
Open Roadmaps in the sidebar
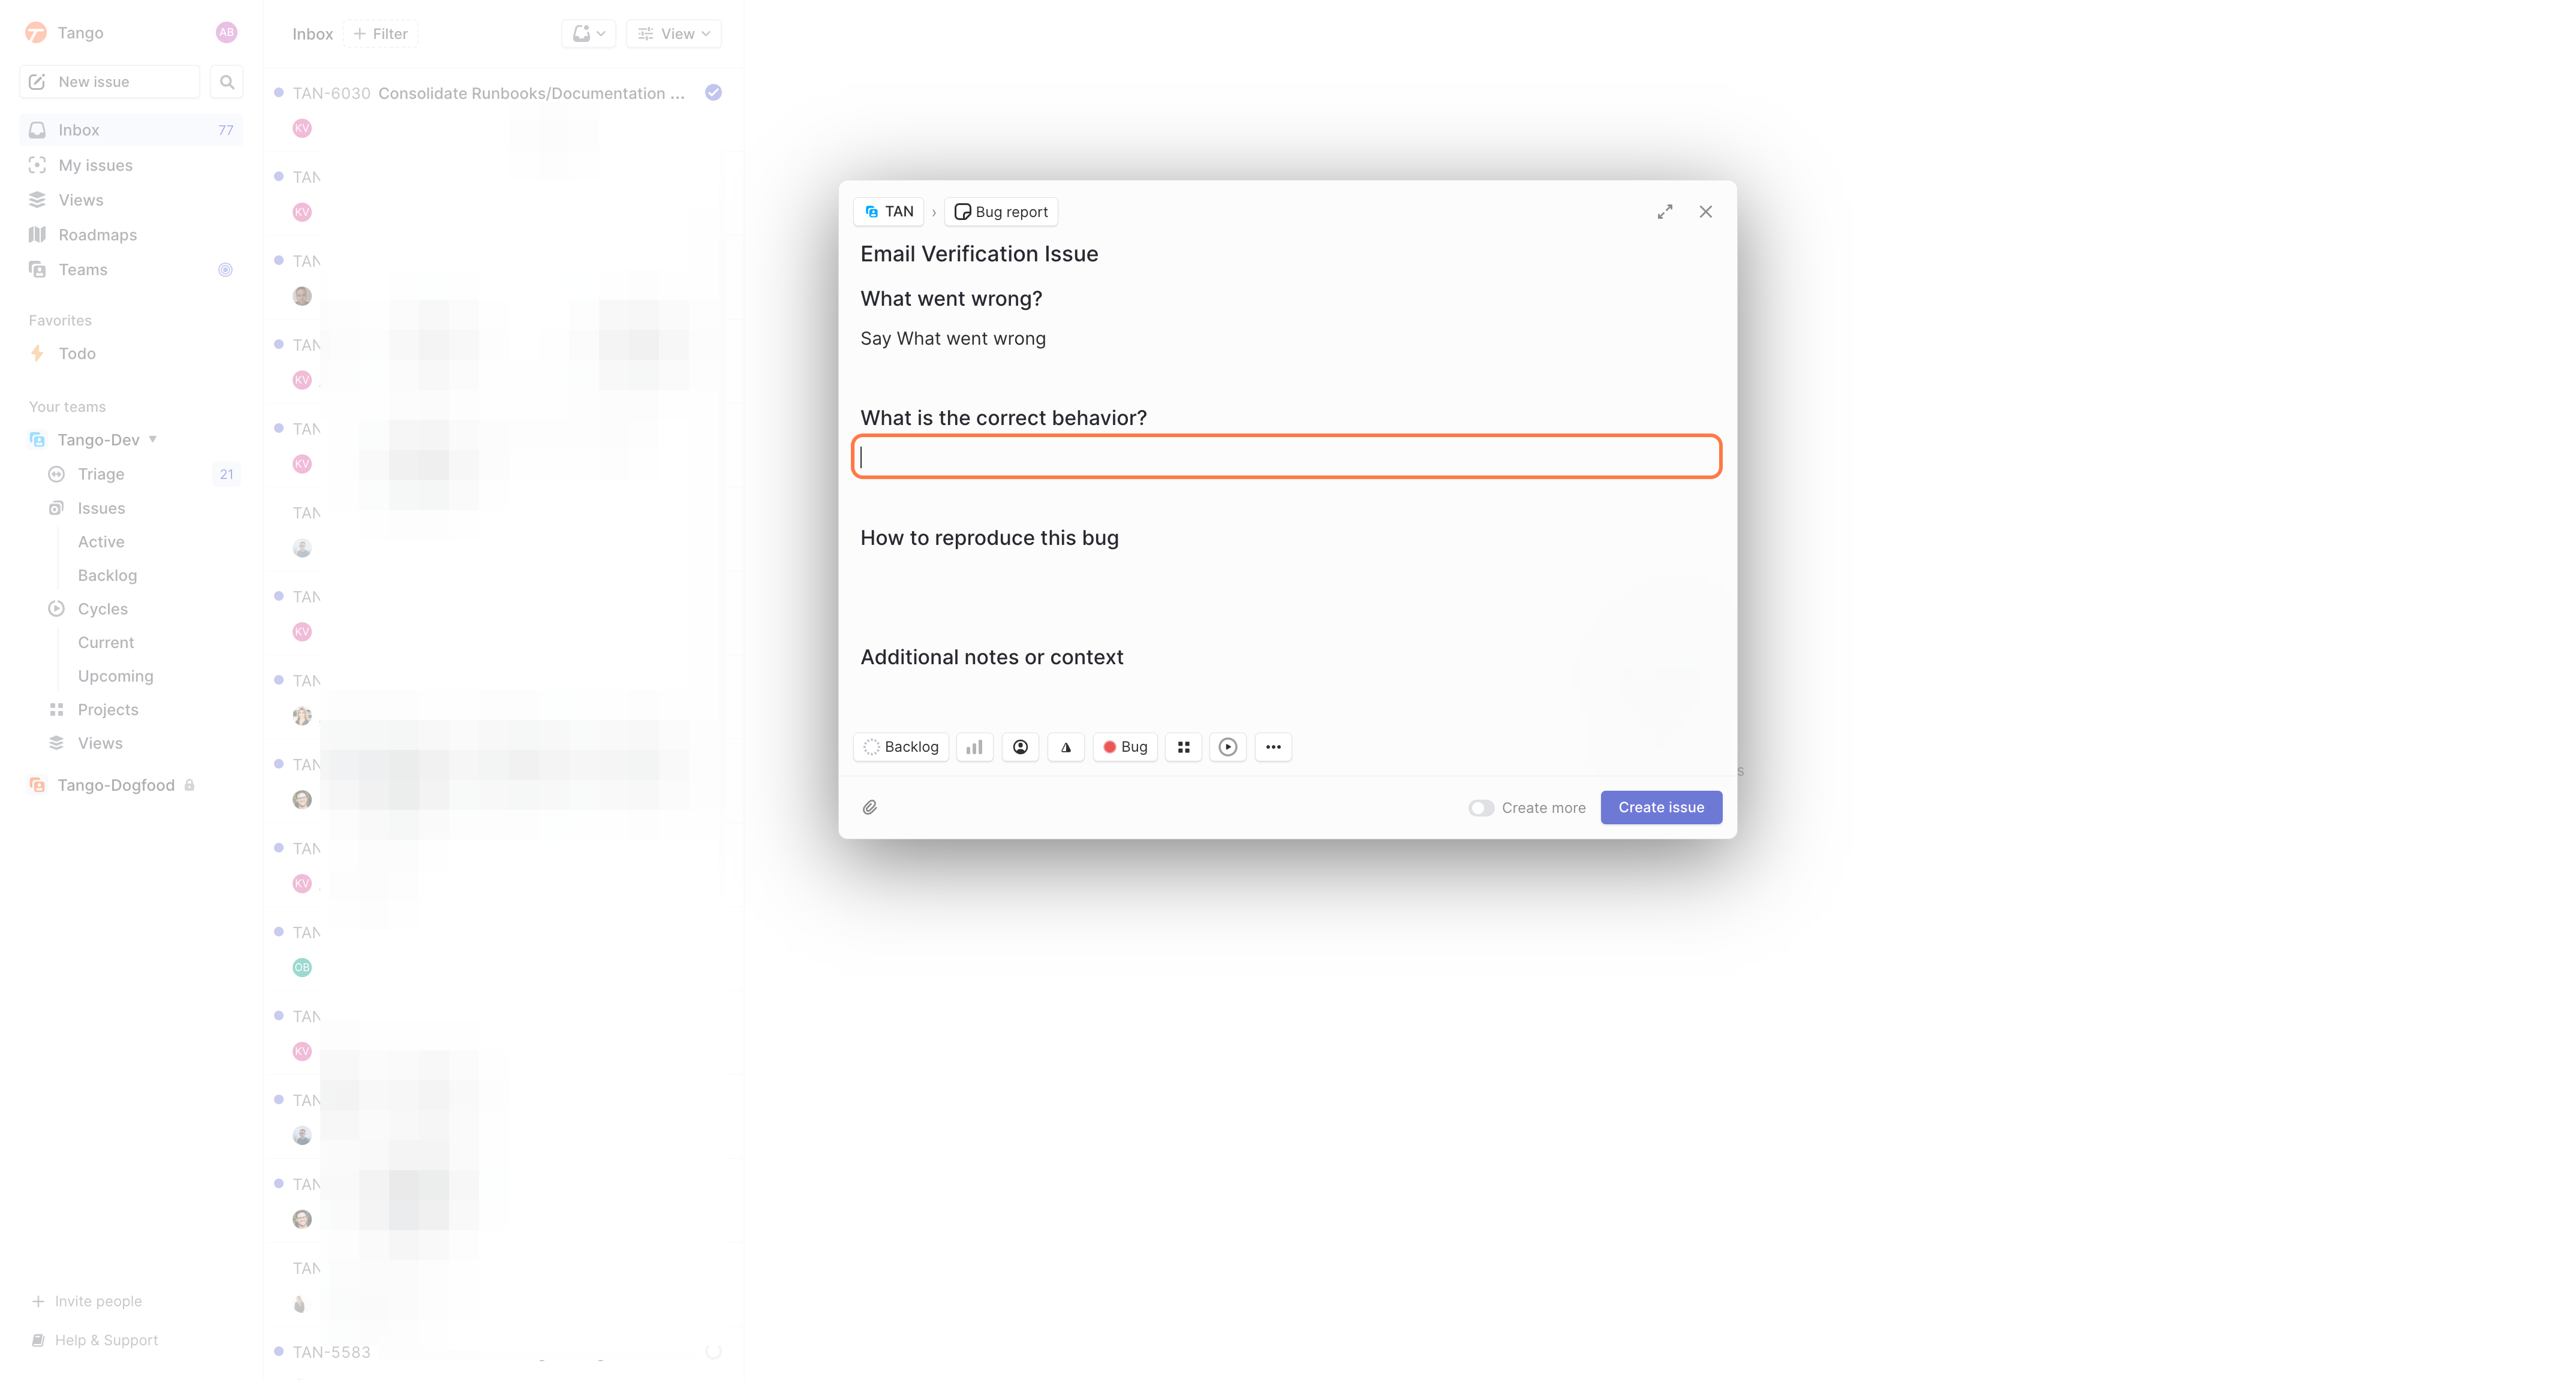point(131,235)
